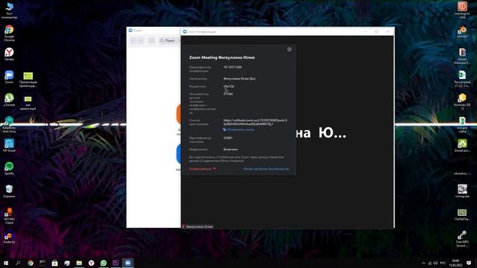Open Google Chrome desktop icon
Image resolution: width=477 pixels, height=268 pixels.
[9, 33]
